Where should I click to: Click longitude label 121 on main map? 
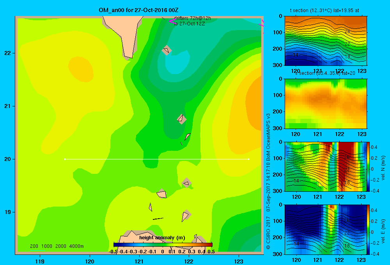pyautogui.click(x=139, y=261)
